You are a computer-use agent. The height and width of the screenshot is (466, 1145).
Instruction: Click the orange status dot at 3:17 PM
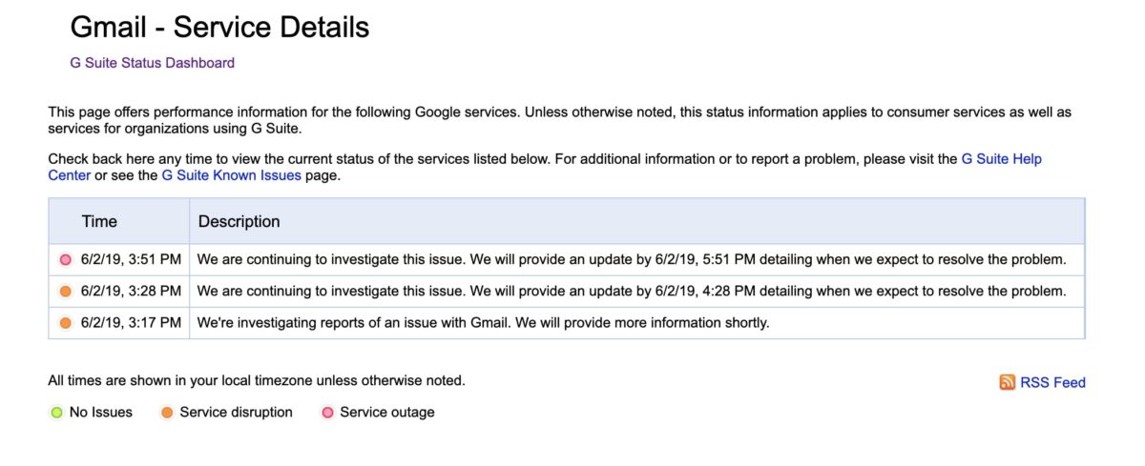click(x=66, y=323)
